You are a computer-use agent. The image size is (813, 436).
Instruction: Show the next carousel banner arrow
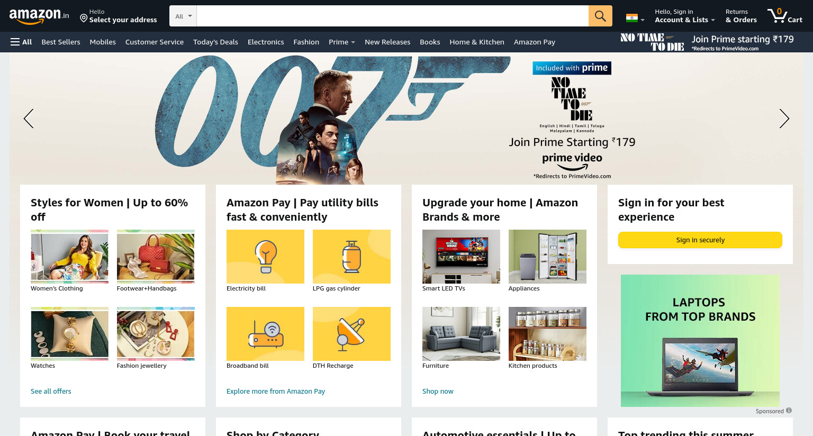pos(784,119)
